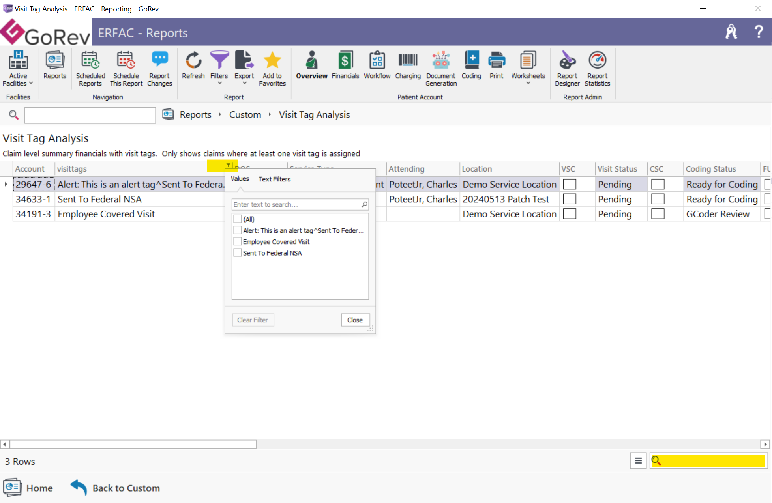Open the grid options hamburger menu
772x503 pixels.
pos(638,460)
